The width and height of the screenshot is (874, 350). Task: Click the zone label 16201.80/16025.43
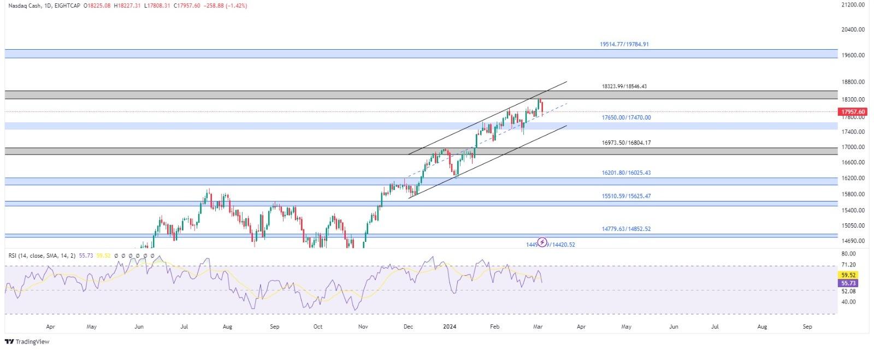626,173
